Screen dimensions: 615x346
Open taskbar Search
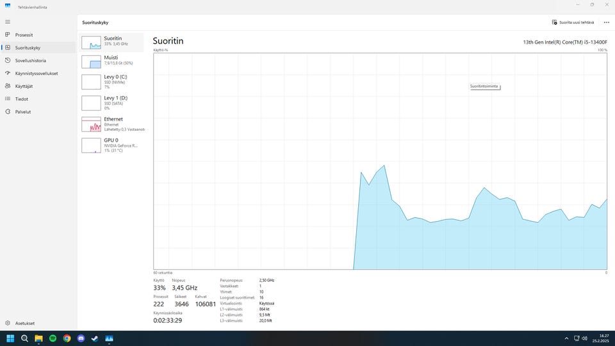coord(24,338)
